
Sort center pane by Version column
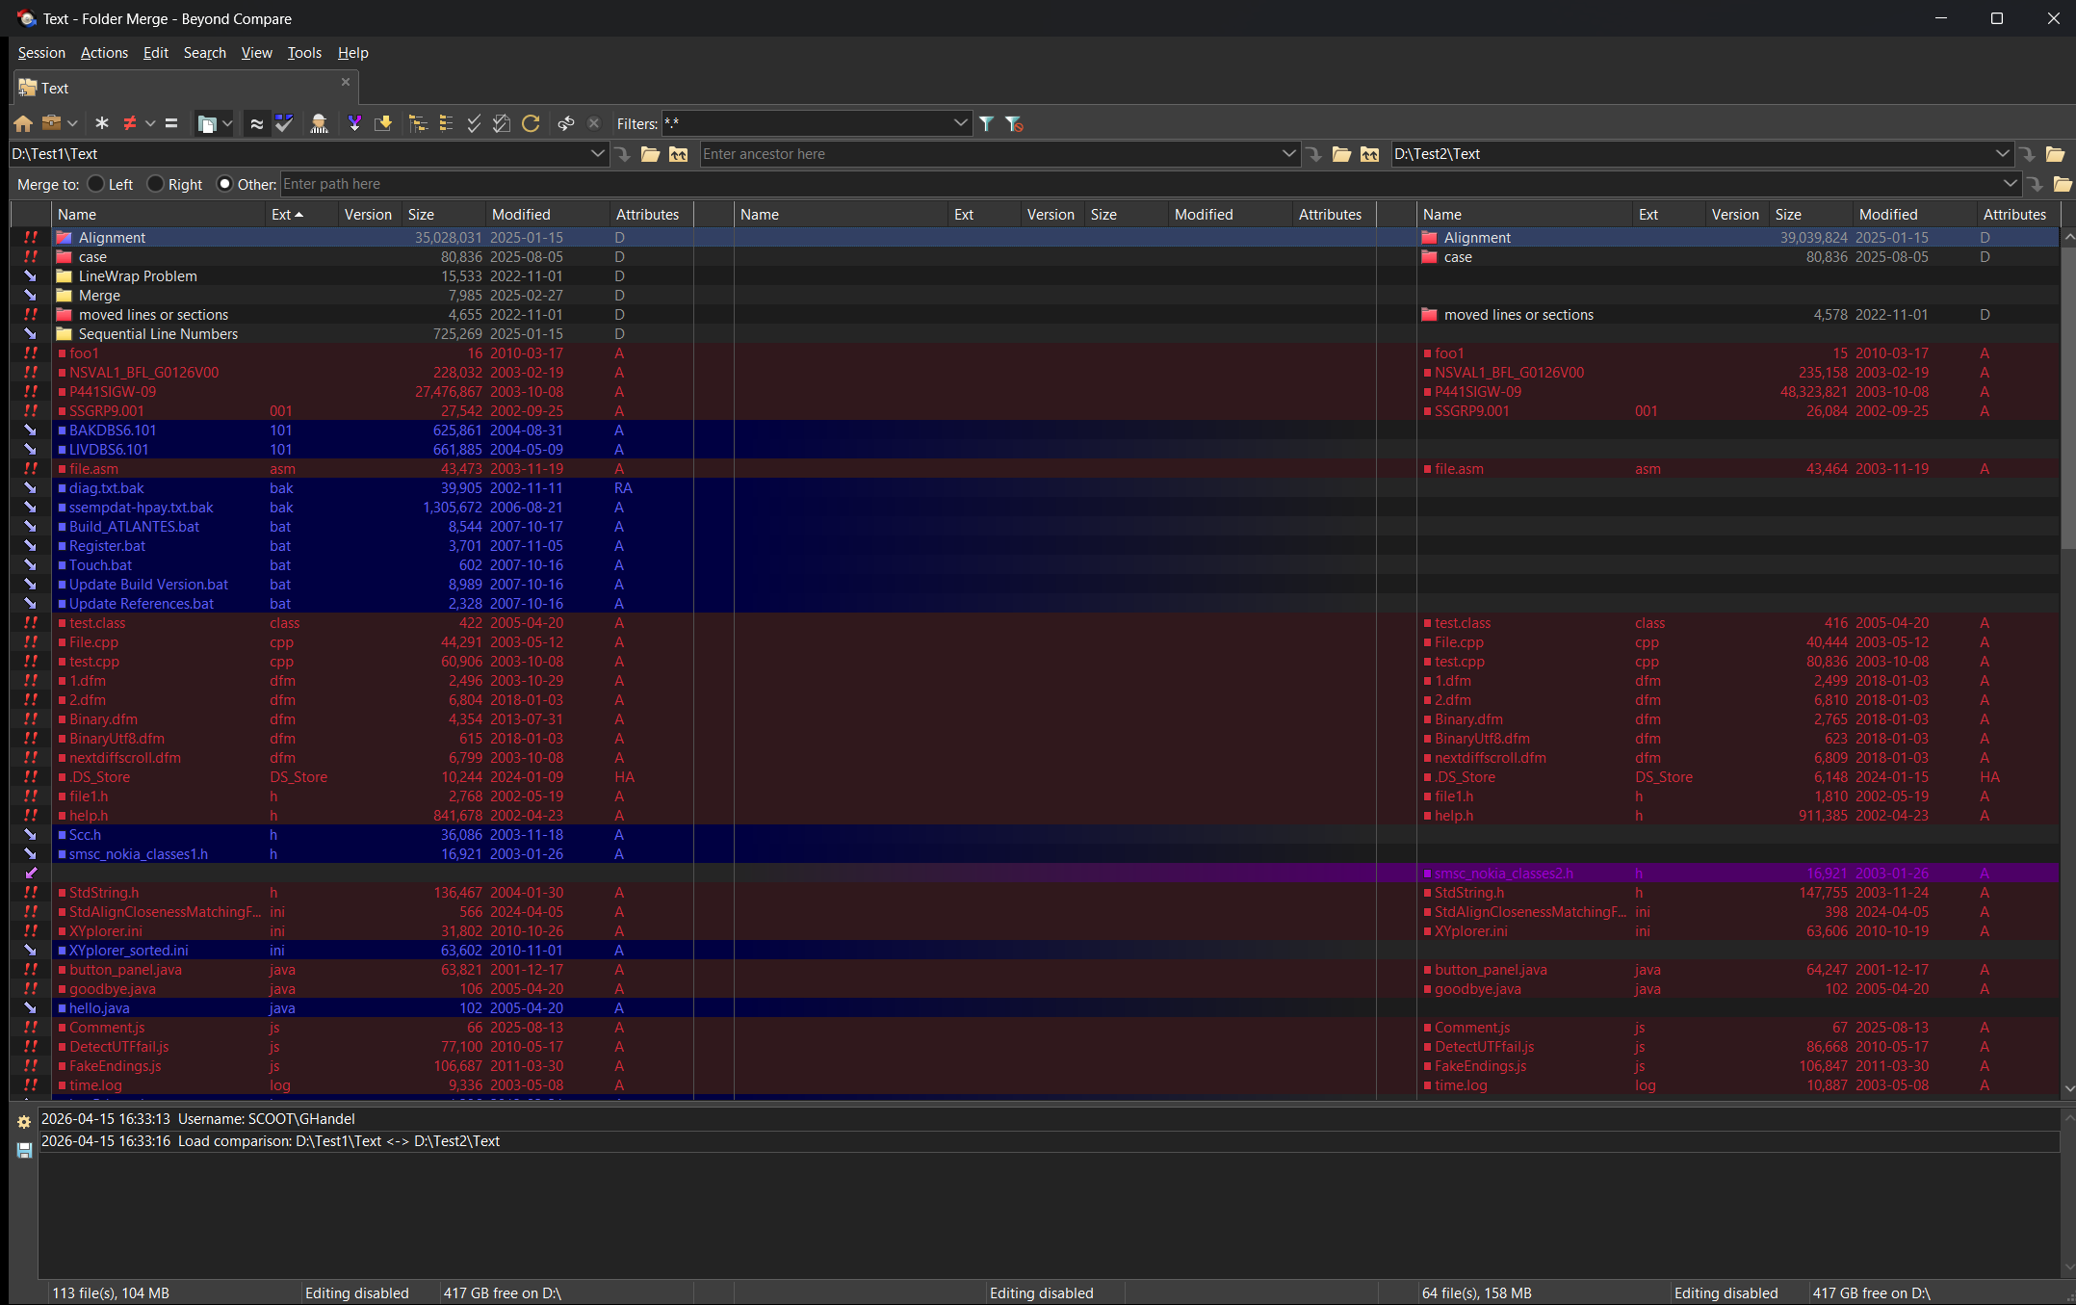[x=1051, y=215]
